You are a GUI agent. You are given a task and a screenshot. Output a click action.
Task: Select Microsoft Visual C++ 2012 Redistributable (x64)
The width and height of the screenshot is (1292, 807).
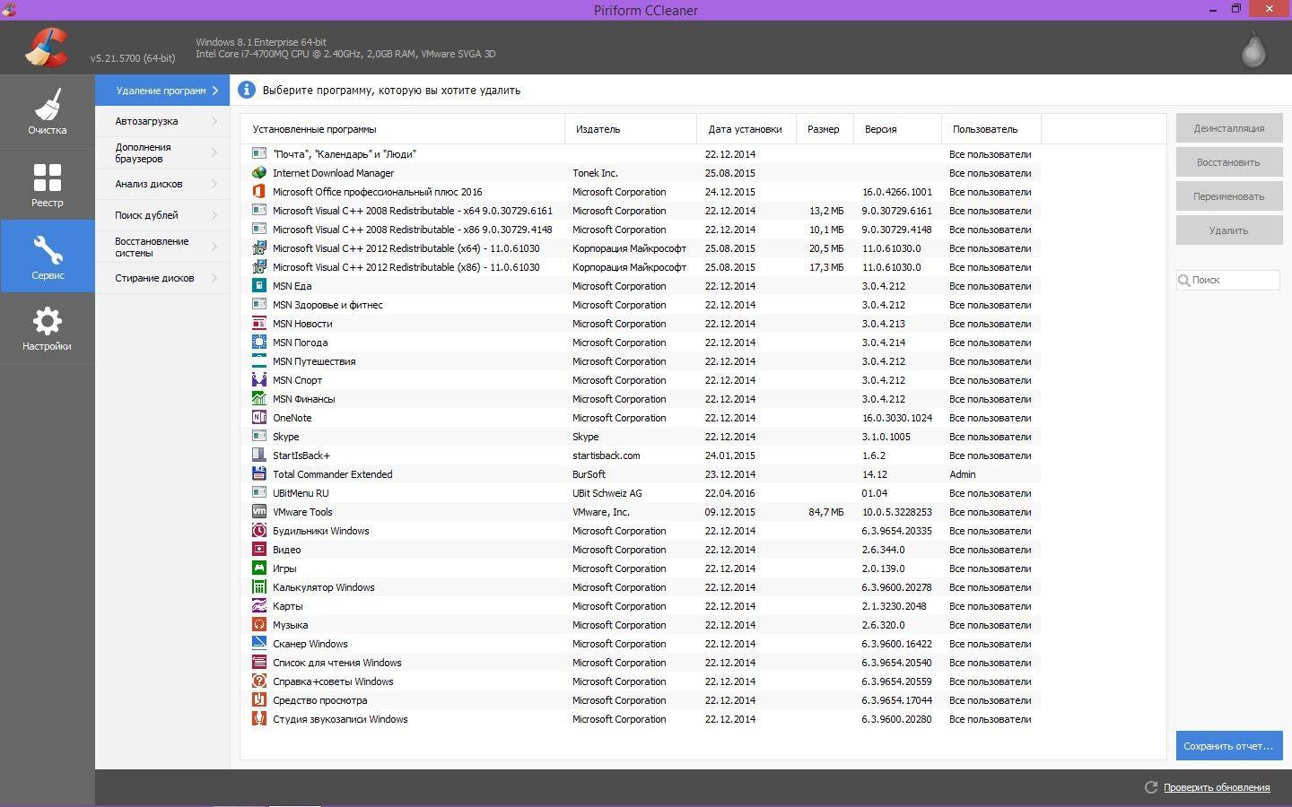pos(641,248)
